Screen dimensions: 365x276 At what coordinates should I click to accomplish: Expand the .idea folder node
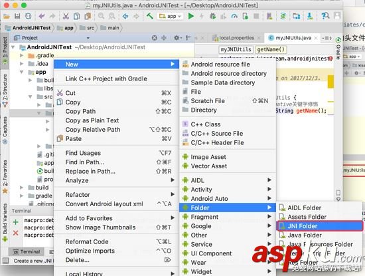pos(22,64)
